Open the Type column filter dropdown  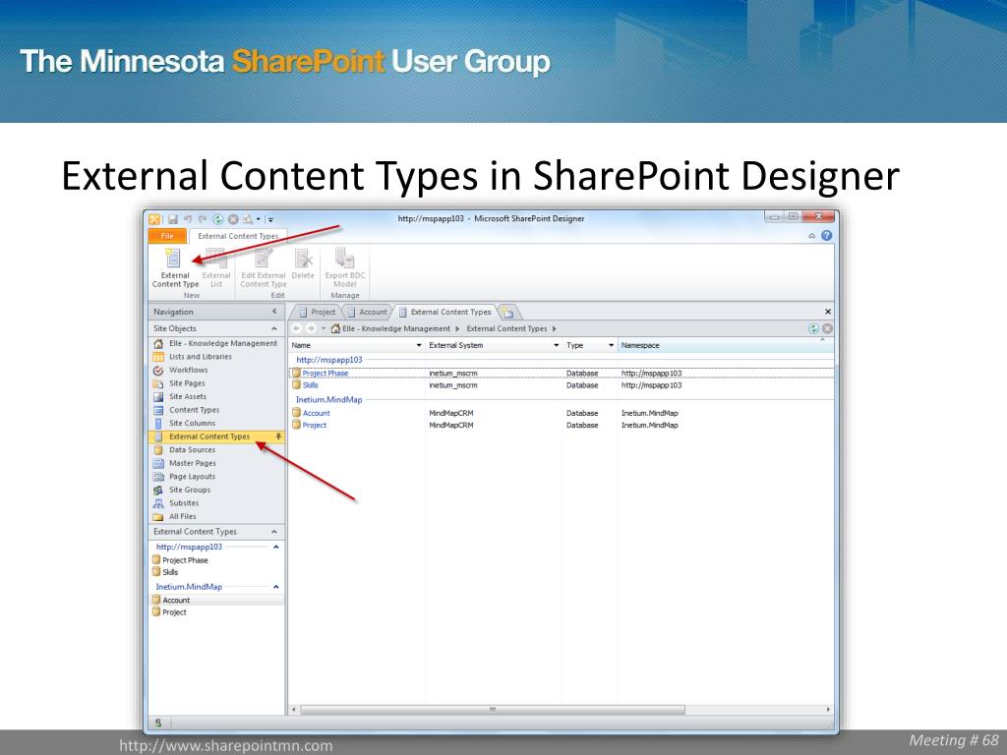click(x=612, y=345)
